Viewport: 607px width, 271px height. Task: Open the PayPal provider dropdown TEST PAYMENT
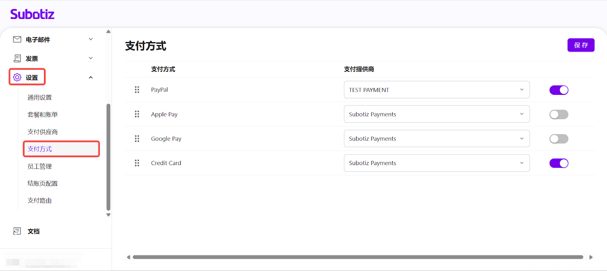pyautogui.click(x=436, y=90)
